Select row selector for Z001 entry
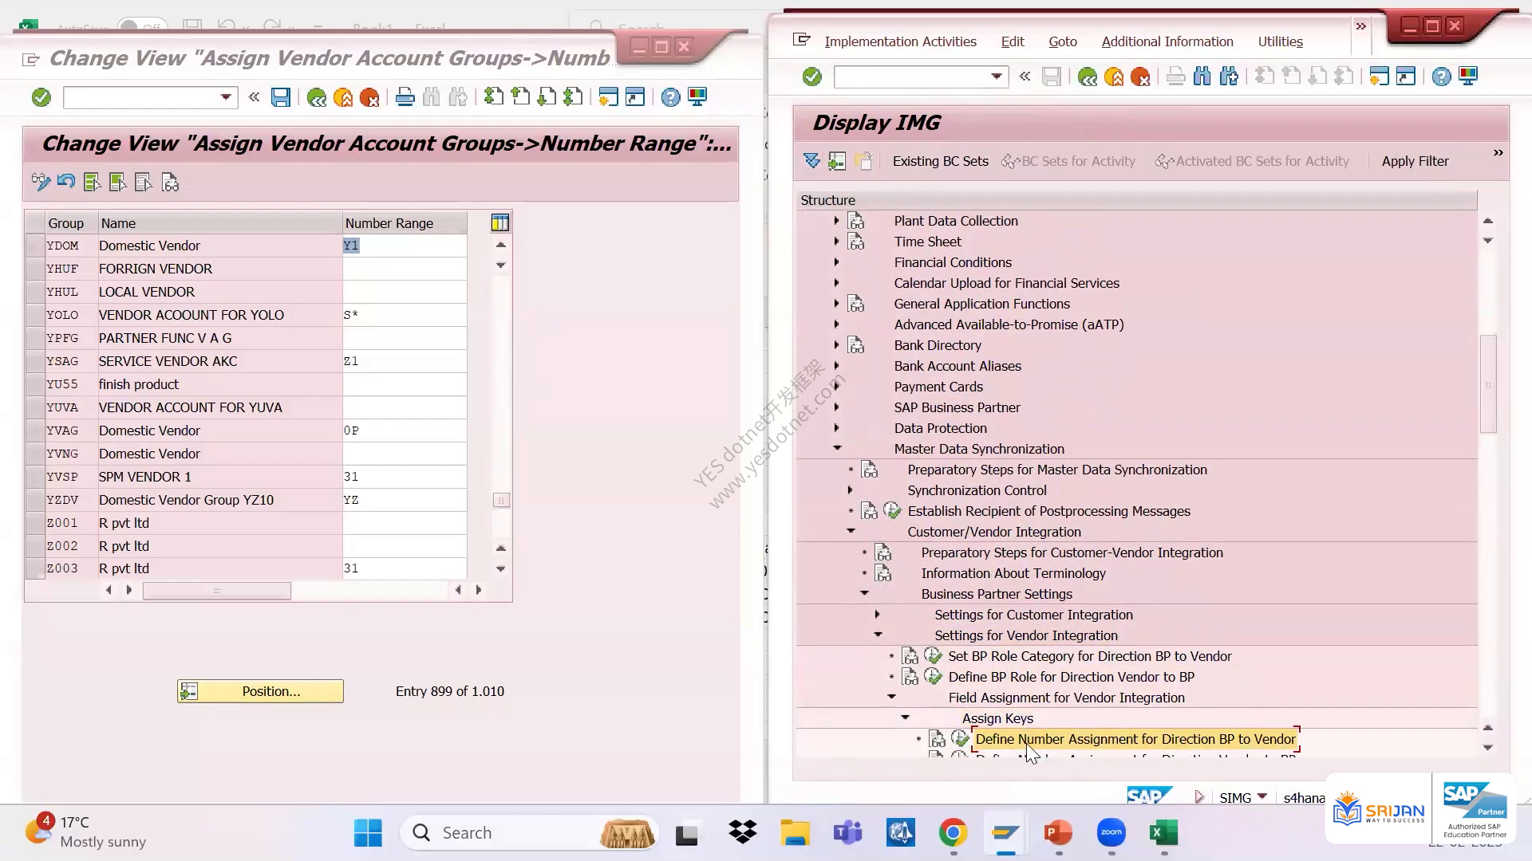 click(34, 523)
